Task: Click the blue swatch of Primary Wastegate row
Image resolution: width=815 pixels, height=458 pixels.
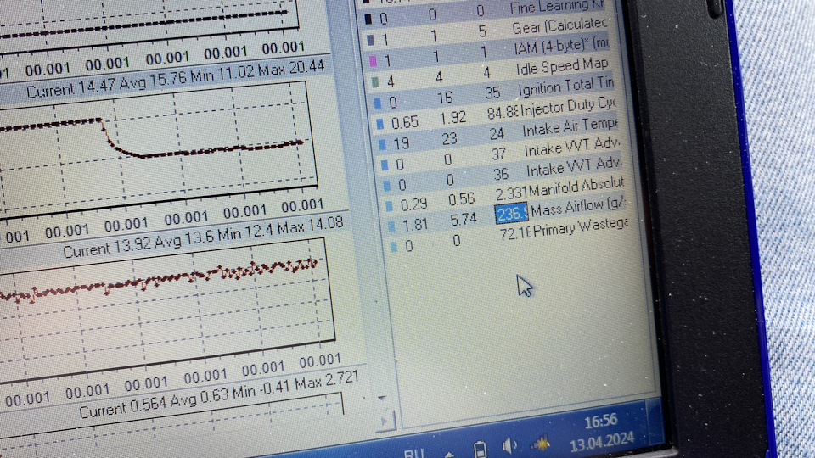Action: [393, 247]
